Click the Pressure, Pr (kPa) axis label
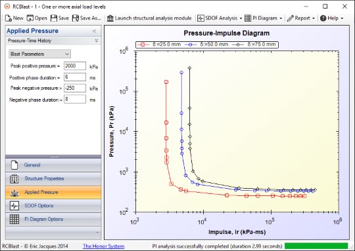Screen dimensions: 355x251 coord(111,131)
